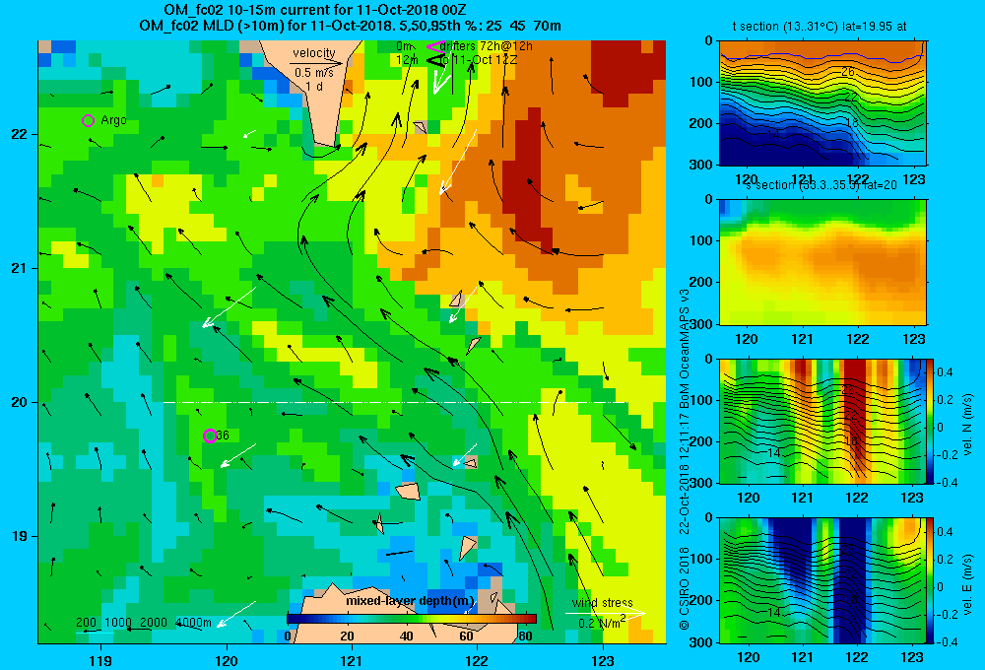The width and height of the screenshot is (985, 670).
Task: Click the magenta drifter symbol at 0m
Action: (x=434, y=46)
